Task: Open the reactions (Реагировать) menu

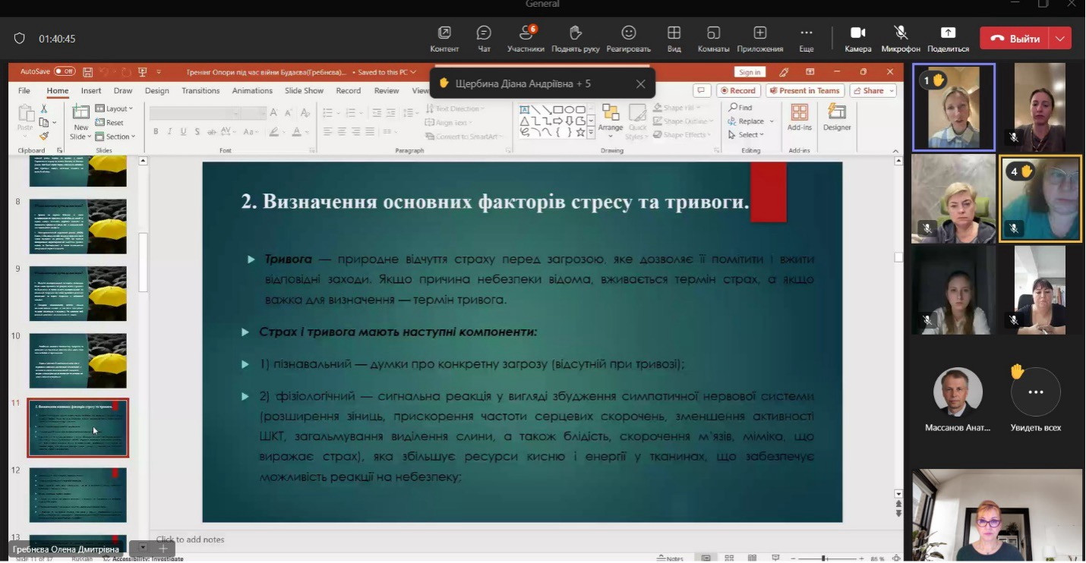Action: tap(629, 38)
